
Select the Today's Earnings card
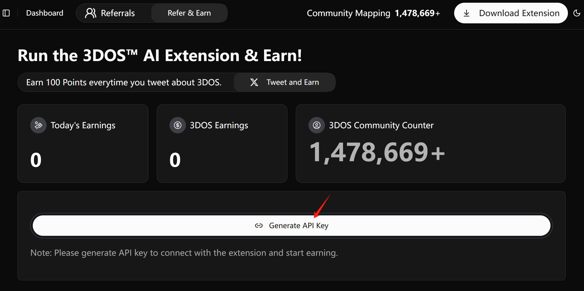coord(83,143)
